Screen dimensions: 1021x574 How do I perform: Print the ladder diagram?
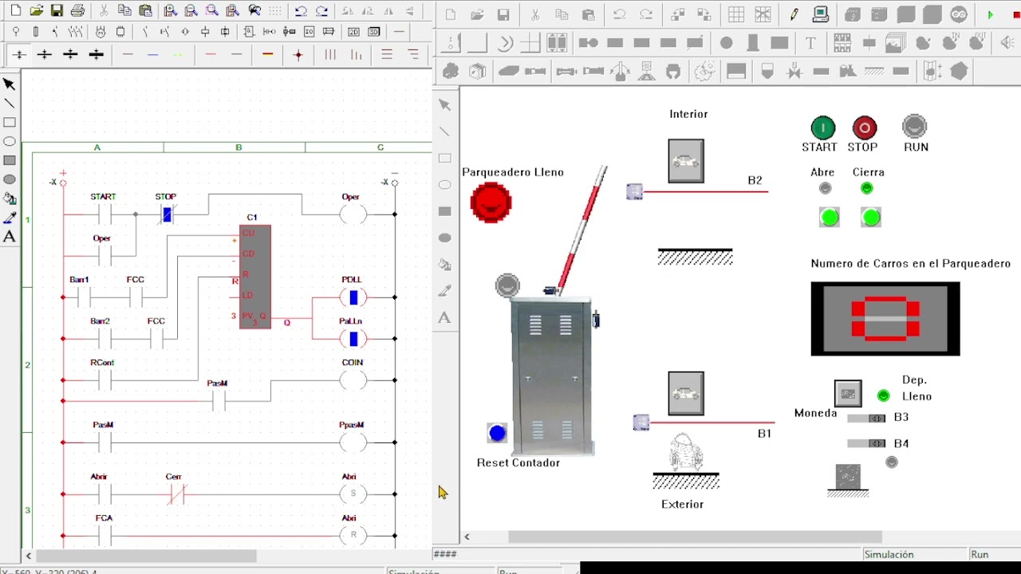pyautogui.click(x=77, y=11)
